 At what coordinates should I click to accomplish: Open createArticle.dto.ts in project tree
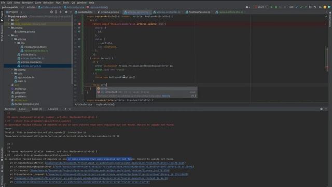[33, 47]
